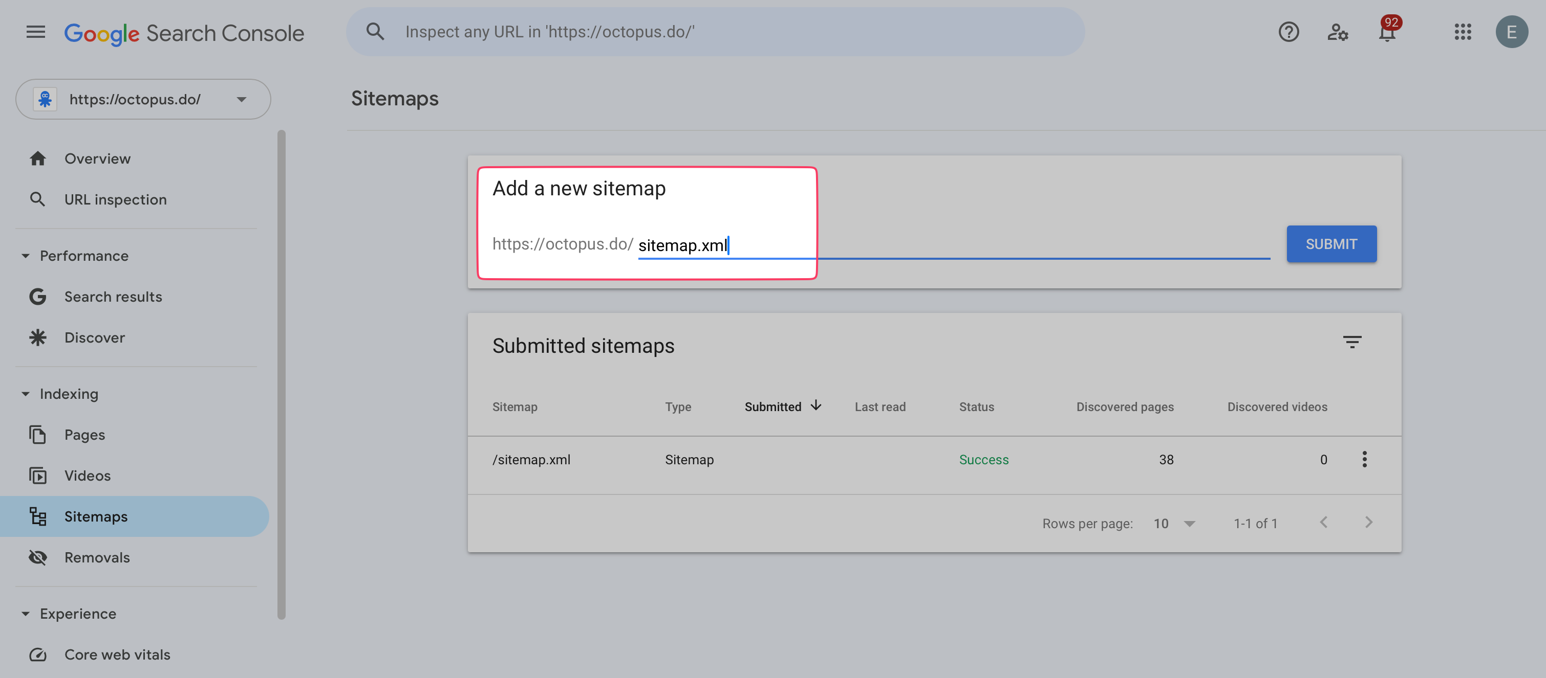Click the sidebar vertical scrollbar

281,374
